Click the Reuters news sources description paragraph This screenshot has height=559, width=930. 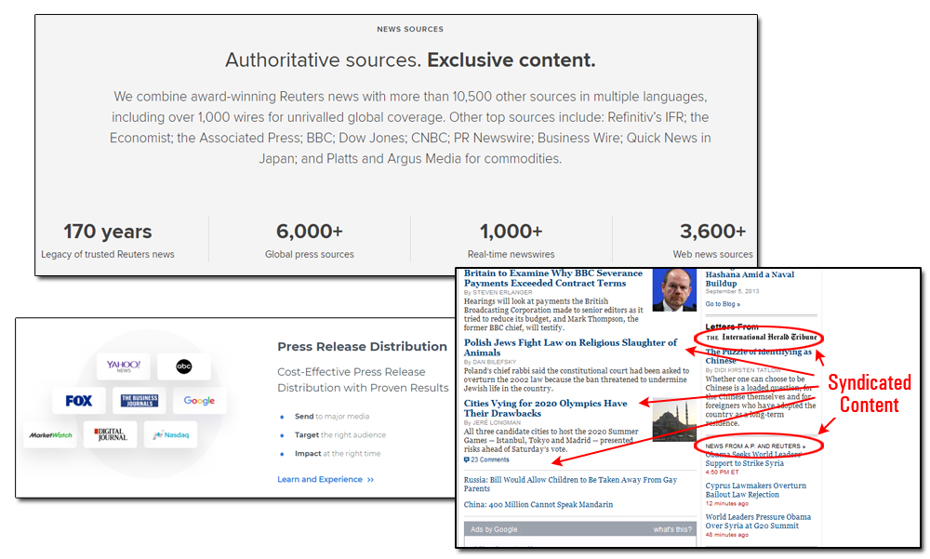pyautogui.click(x=410, y=127)
